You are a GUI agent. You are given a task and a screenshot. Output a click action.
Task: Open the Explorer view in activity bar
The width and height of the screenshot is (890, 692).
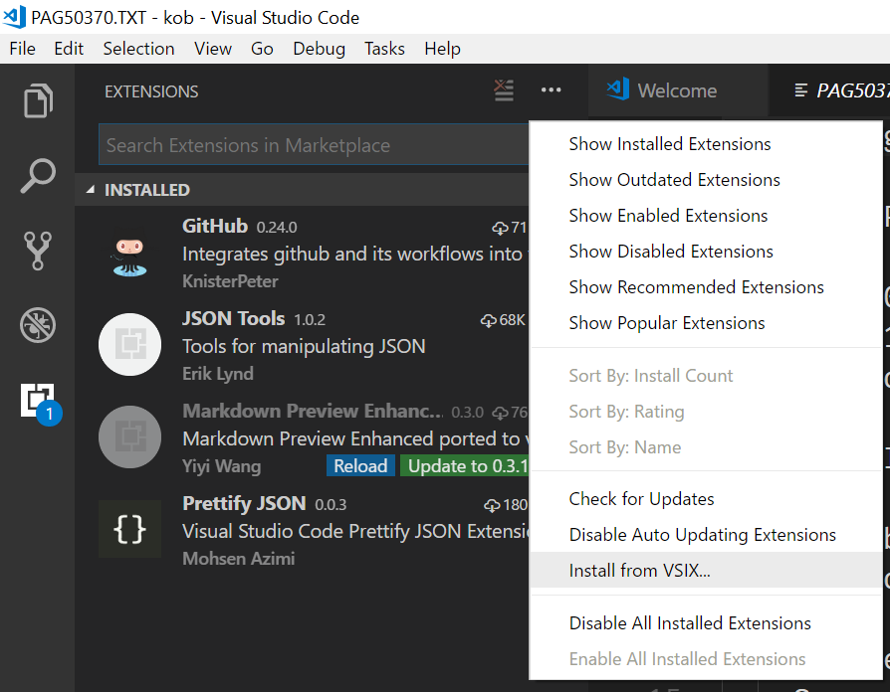pos(38,100)
